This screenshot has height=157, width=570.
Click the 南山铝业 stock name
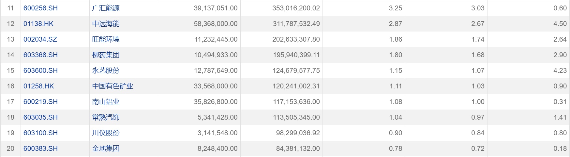point(106,102)
